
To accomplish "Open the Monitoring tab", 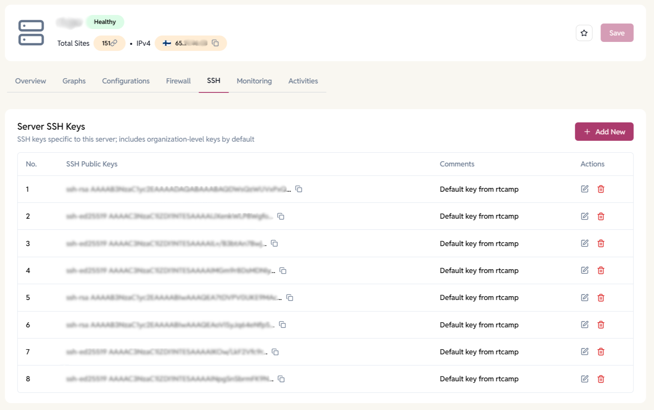I will tap(254, 81).
